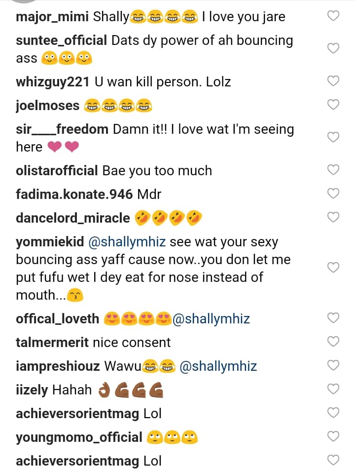Toggle like on iizely's 'Hahah' comment
This screenshot has height=471, width=355.
click(334, 390)
